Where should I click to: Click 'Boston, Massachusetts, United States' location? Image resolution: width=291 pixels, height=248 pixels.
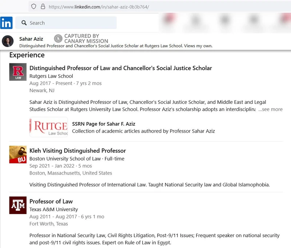71,173
